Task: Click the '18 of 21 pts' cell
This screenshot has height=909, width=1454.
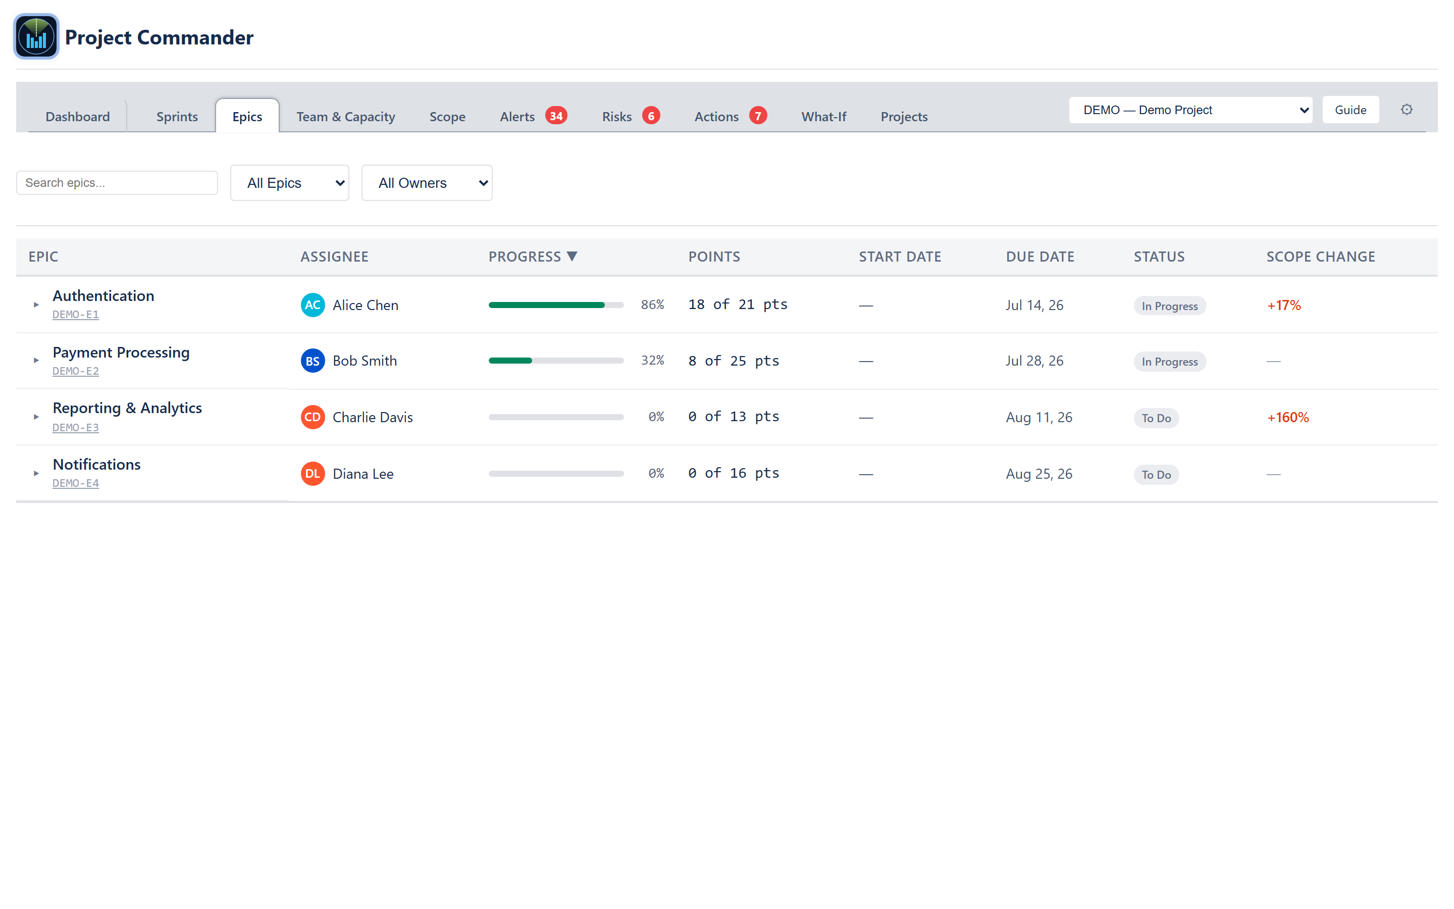Action: pos(737,305)
